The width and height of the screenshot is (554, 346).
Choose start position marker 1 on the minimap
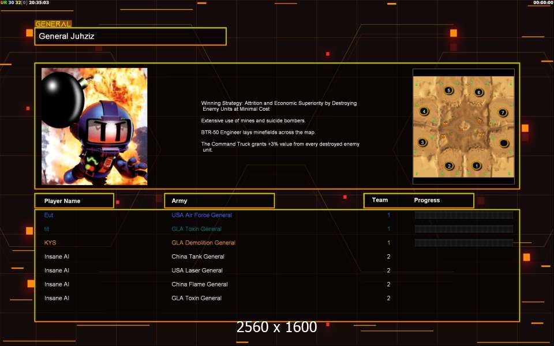(x=476, y=166)
